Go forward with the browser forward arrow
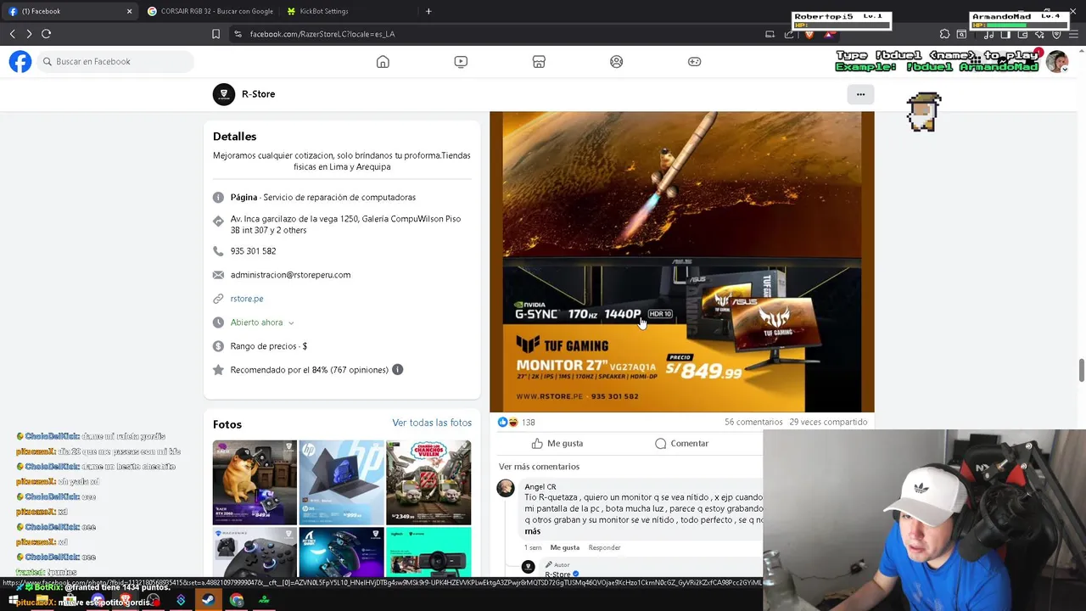 (x=29, y=34)
